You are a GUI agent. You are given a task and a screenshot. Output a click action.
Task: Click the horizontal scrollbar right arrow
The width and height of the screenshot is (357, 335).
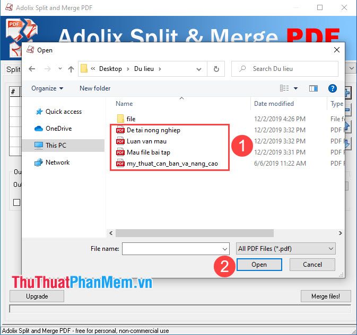(340, 233)
